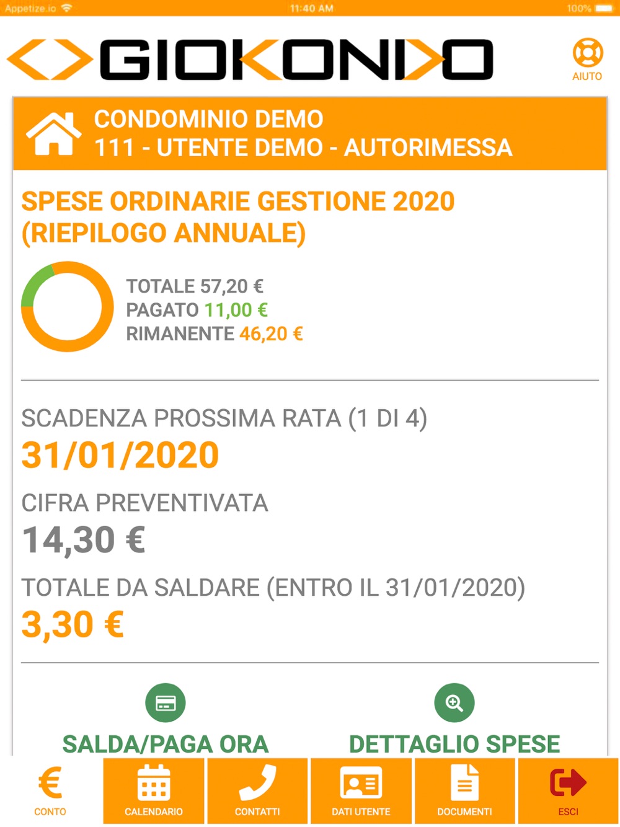Open the Aiuto lifebuoy help icon
620x827 pixels.
[587, 53]
